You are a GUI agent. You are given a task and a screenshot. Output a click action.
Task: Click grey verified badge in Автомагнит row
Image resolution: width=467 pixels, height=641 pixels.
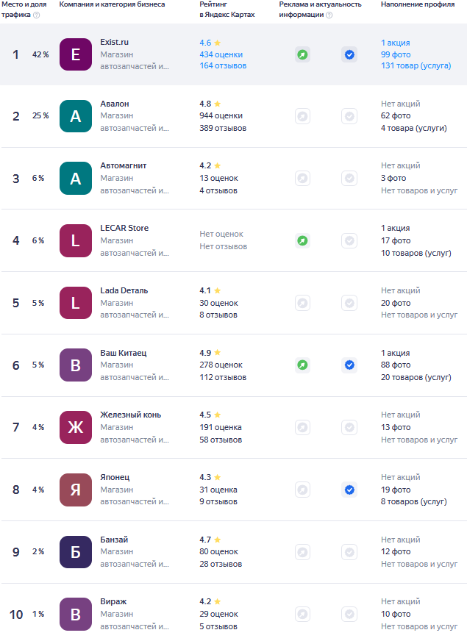coord(349,178)
